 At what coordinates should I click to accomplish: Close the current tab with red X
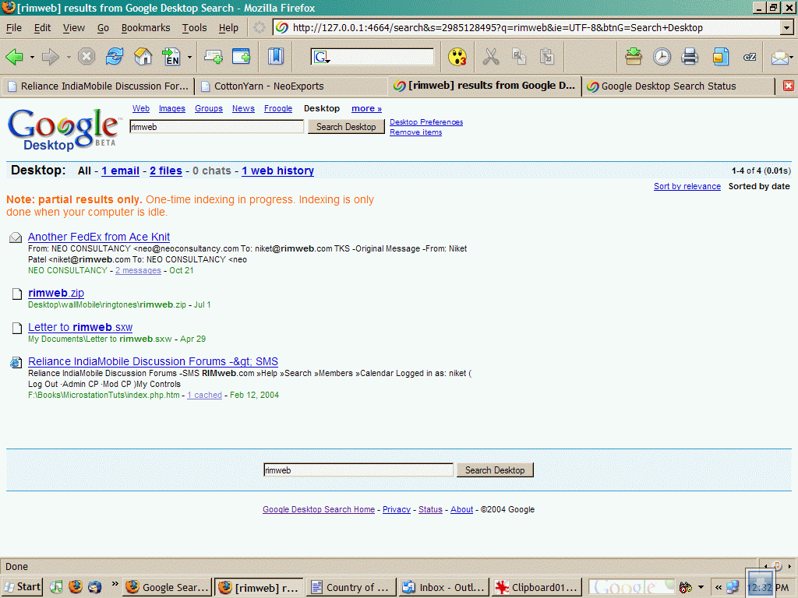[x=788, y=86]
